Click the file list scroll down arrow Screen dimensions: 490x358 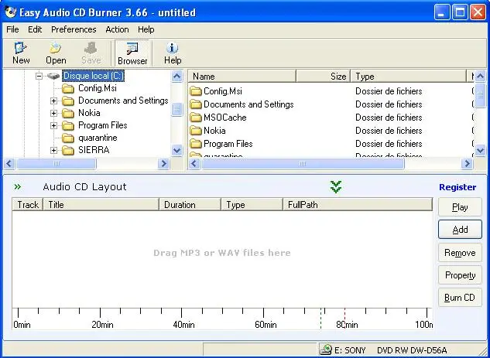480,151
